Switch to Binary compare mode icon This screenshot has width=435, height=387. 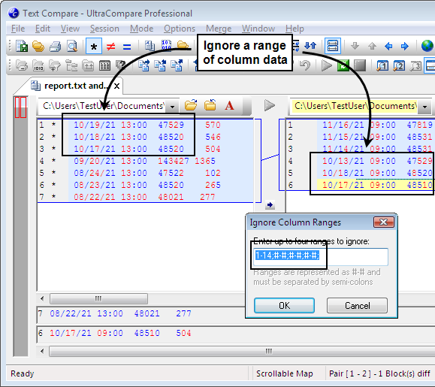tap(167, 45)
